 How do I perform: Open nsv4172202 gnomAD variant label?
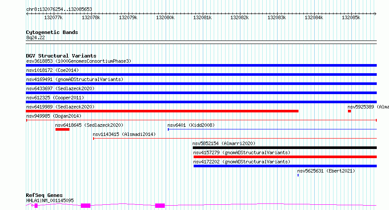(242, 162)
